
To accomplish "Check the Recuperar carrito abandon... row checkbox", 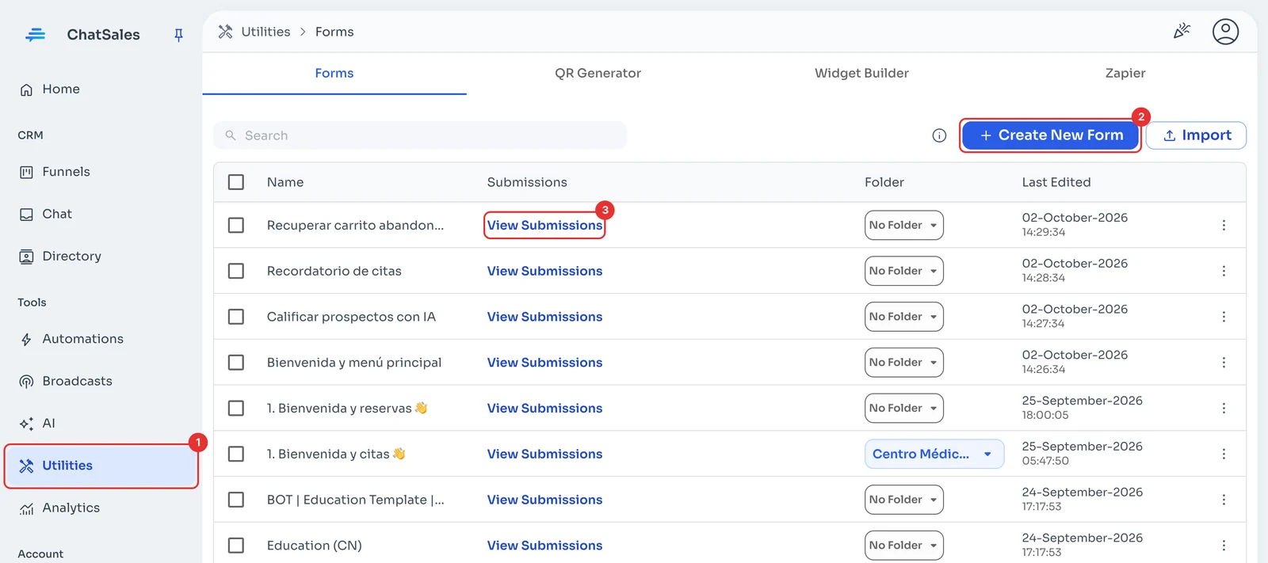I will point(236,225).
